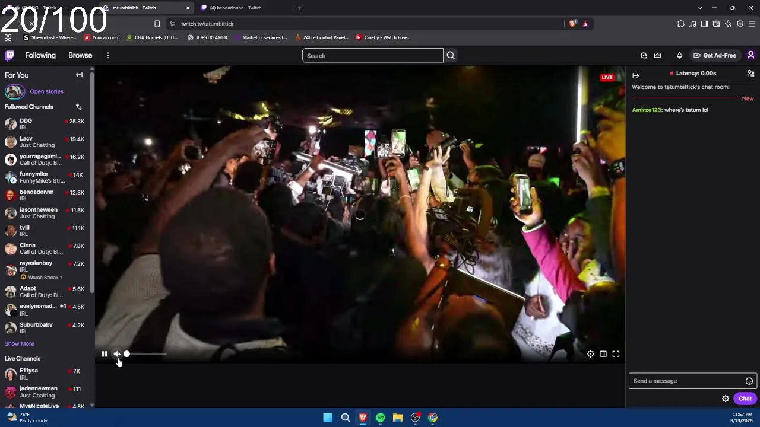Open Leo AI sparkle icon
The height and width of the screenshot is (427, 760).
point(728,24)
